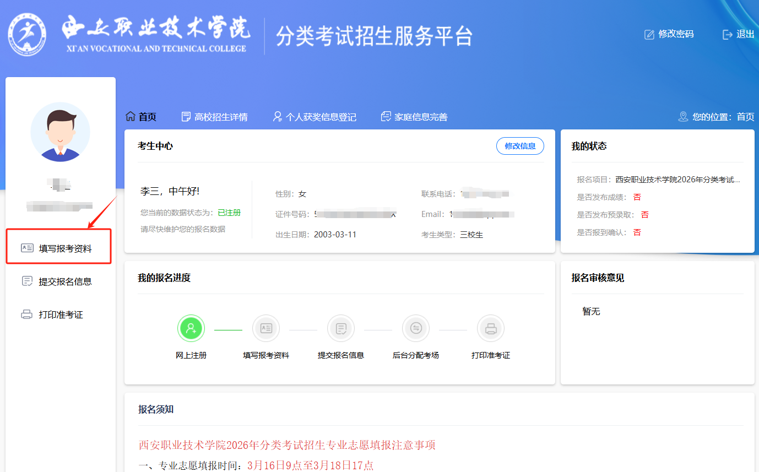Switch to 高校招生详情 tab

click(x=214, y=117)
